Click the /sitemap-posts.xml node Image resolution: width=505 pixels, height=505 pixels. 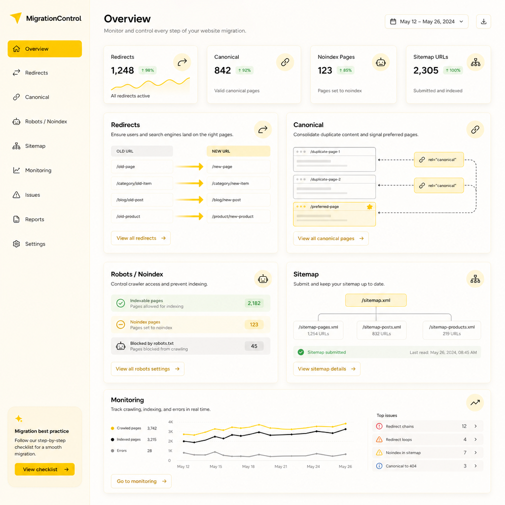(x=382, y=330)
